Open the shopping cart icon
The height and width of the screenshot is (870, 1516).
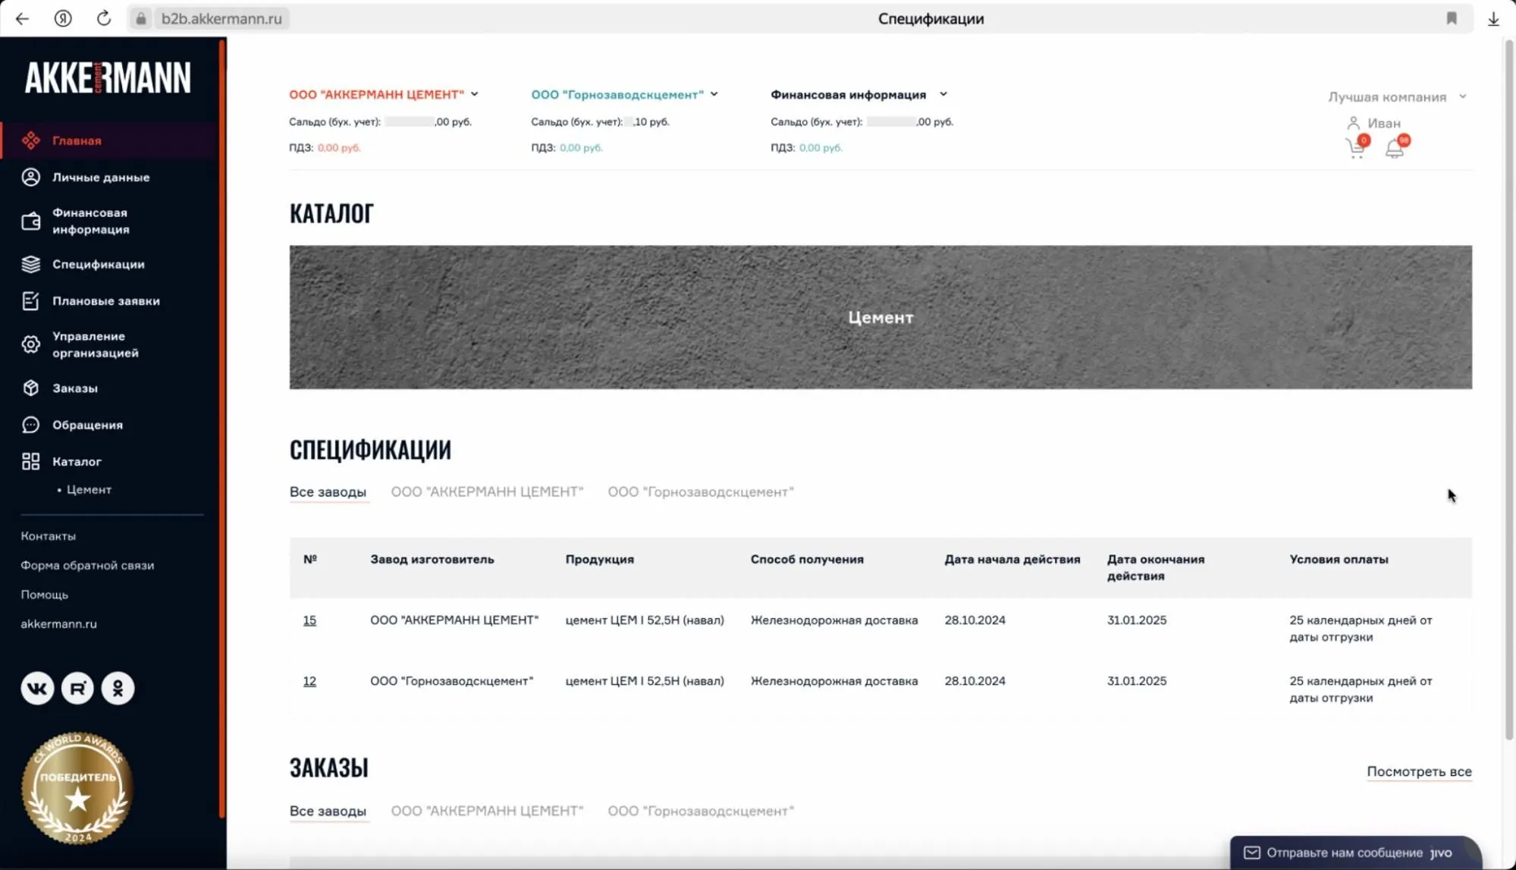pos(1356,147)
